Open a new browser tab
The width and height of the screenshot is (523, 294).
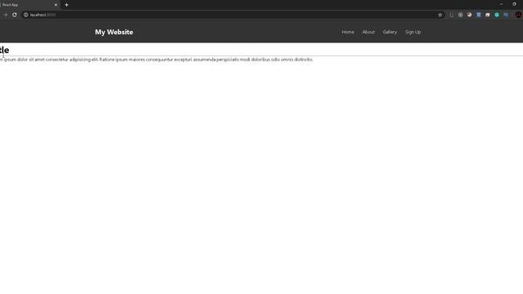67,5
